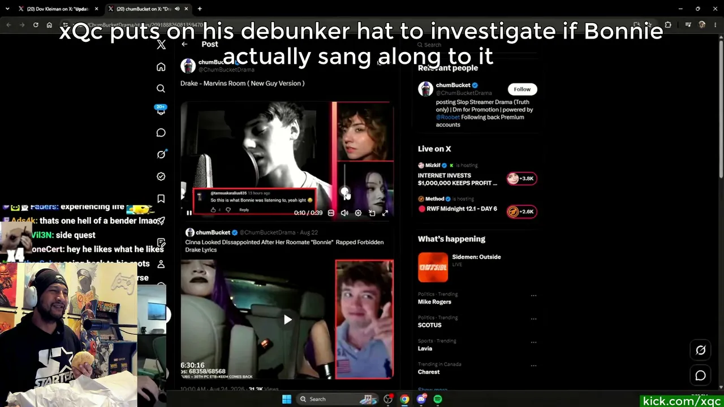Open the browser media control button

click(x=688, y=25)
